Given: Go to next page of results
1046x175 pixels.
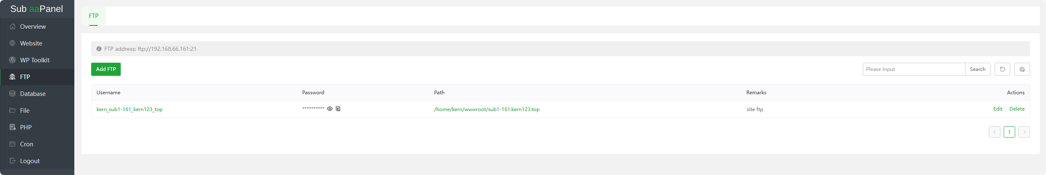Looking at the screenshot, I should (x=1024, y=132).
